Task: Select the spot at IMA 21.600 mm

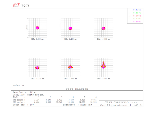Action: coord(70,67)
